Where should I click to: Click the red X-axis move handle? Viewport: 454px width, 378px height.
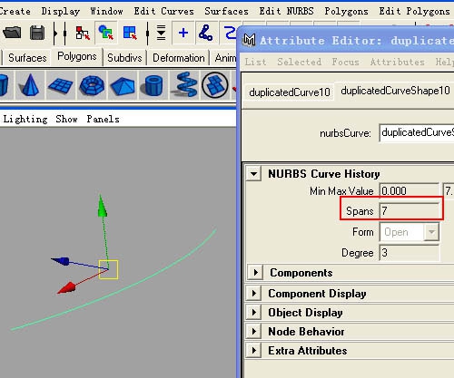[x=66, y=288]
